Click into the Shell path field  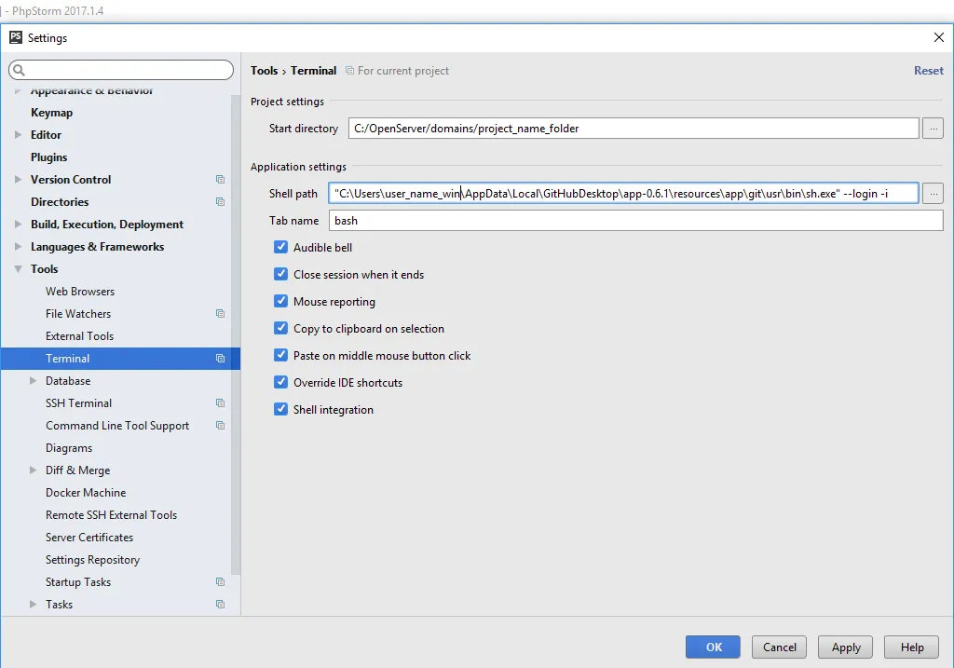tap(623, 194)
